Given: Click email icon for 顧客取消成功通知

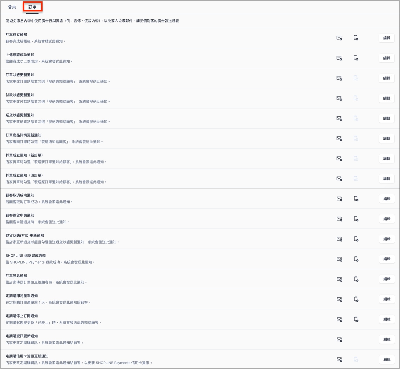Looking at the screenshot, I should (339, 199).
